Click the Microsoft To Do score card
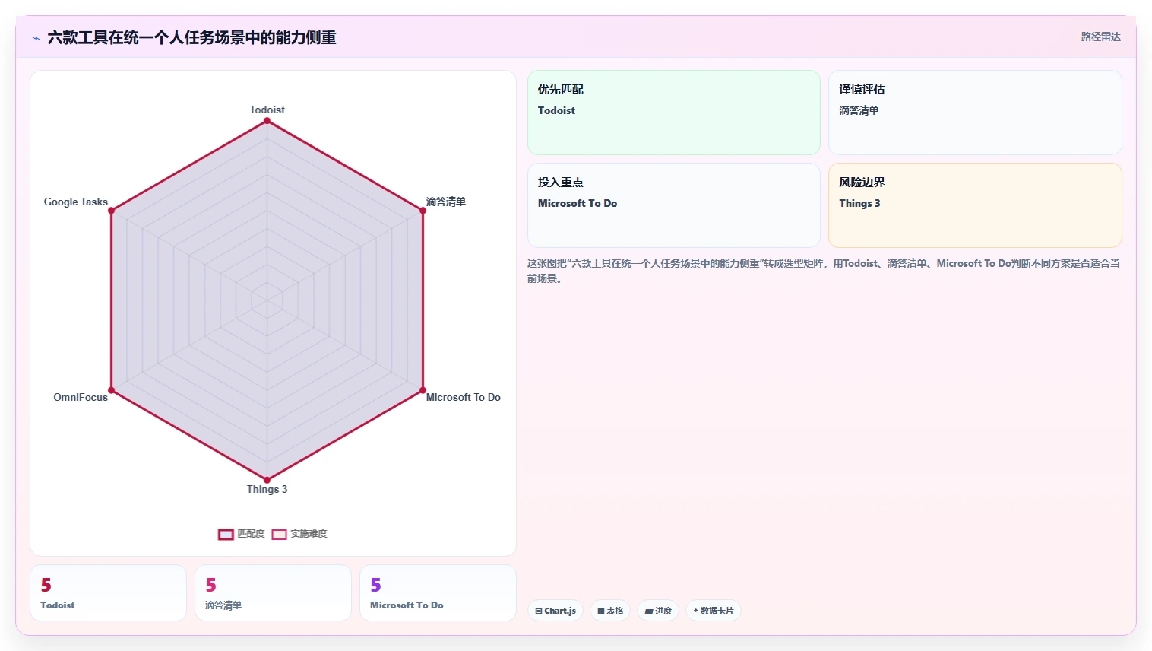The width and height of the screenshot is (1152, 651). point(438,592)
